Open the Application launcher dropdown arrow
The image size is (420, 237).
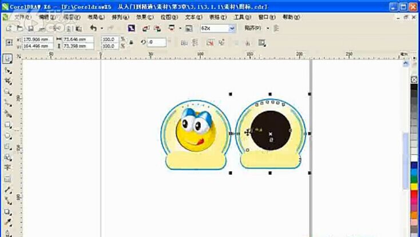coord(180,28)
